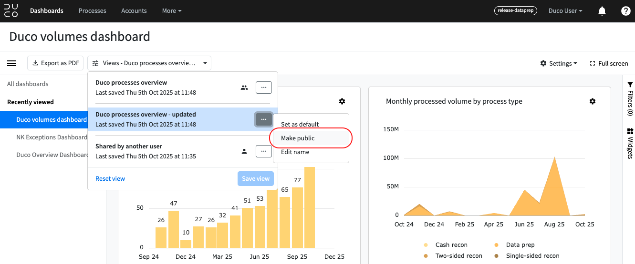Open the More navigation dropdown
Viewport: 635px width, 264px height.
pos(172,11)
